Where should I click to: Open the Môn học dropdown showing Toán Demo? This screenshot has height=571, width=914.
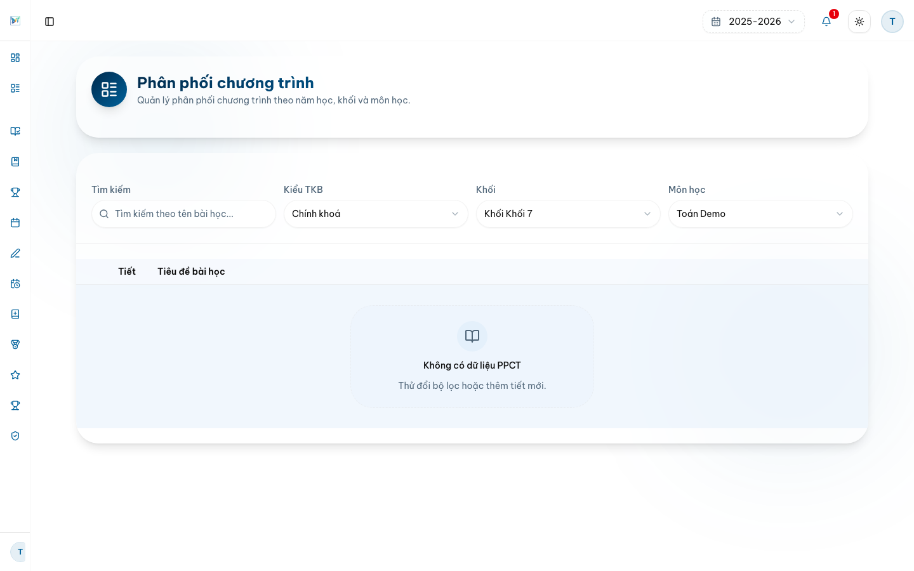[x=760, y=214]
